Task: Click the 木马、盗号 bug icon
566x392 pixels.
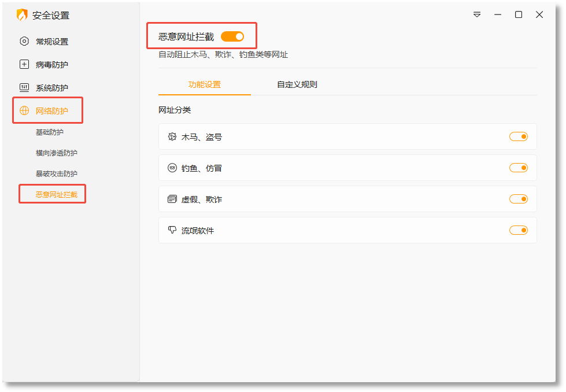Action: pos(172,136)
